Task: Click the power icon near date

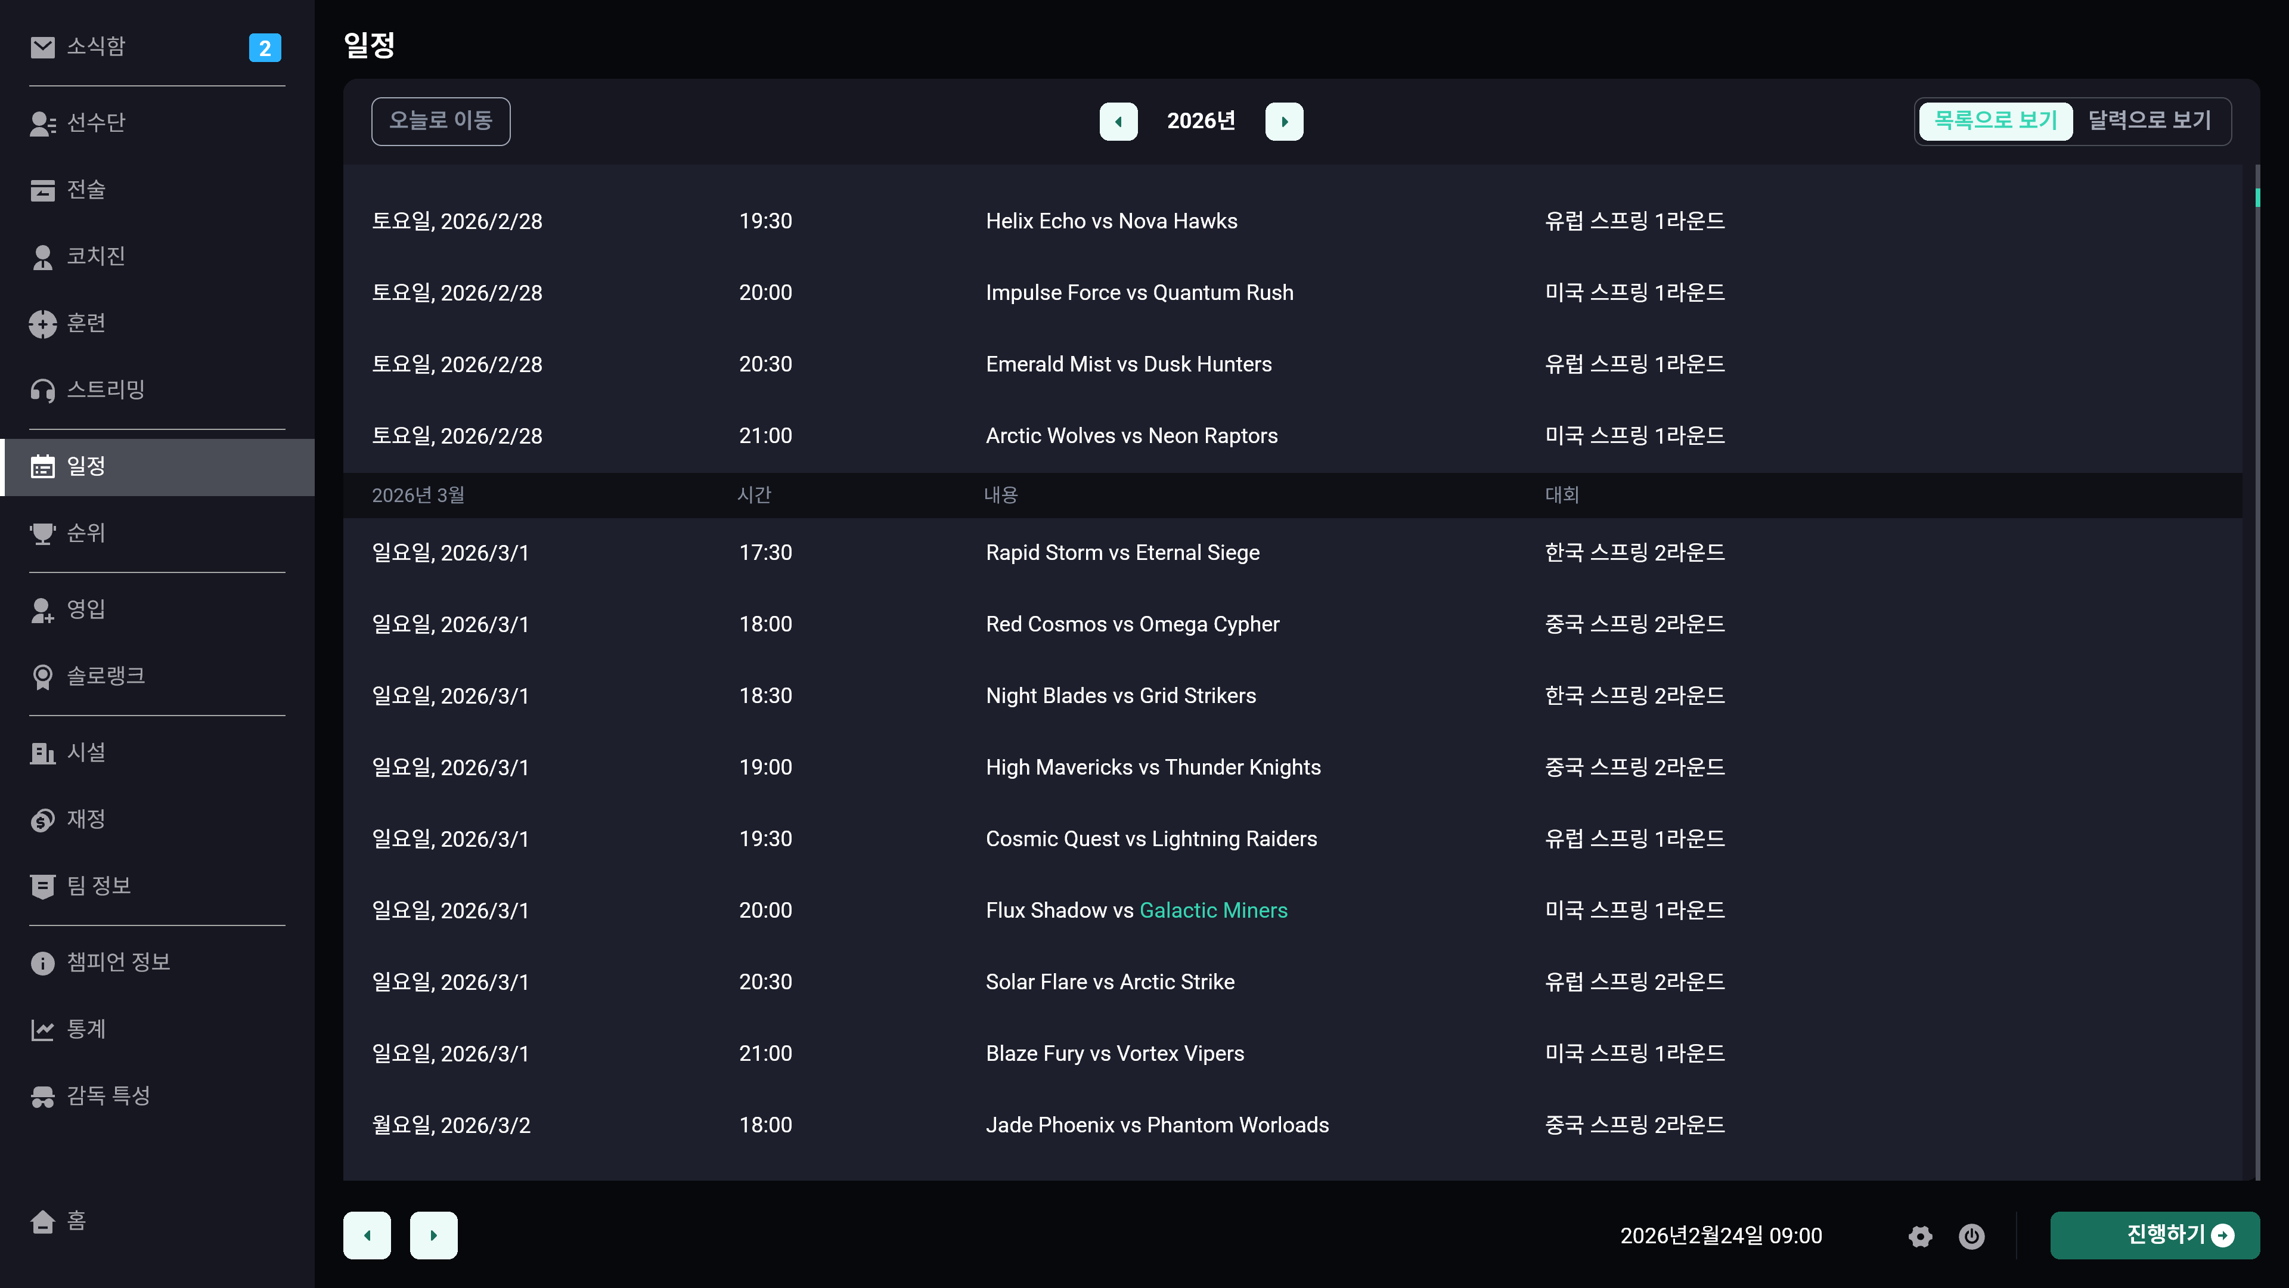Action: tap(1971, 1236)
